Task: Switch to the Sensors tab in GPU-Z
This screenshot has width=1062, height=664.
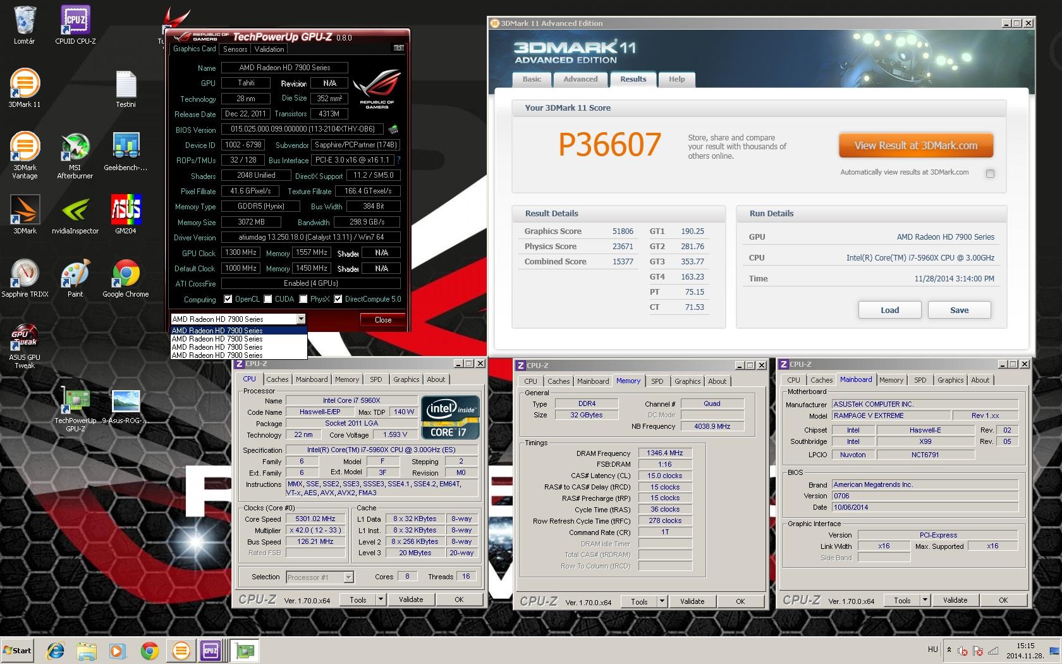Action: coord(235,49)
